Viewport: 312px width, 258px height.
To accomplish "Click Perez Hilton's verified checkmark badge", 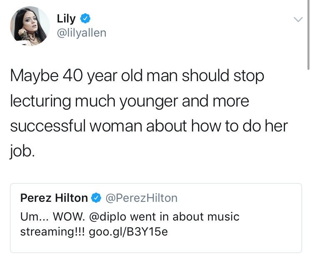I will (x=97, y=198).
